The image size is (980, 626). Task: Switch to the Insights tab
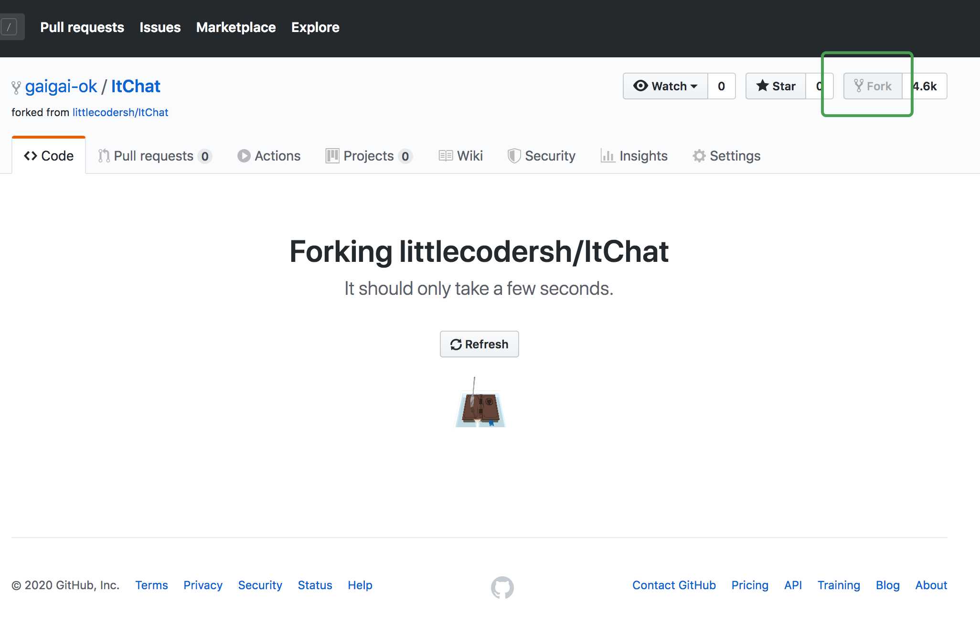(634, 156)
